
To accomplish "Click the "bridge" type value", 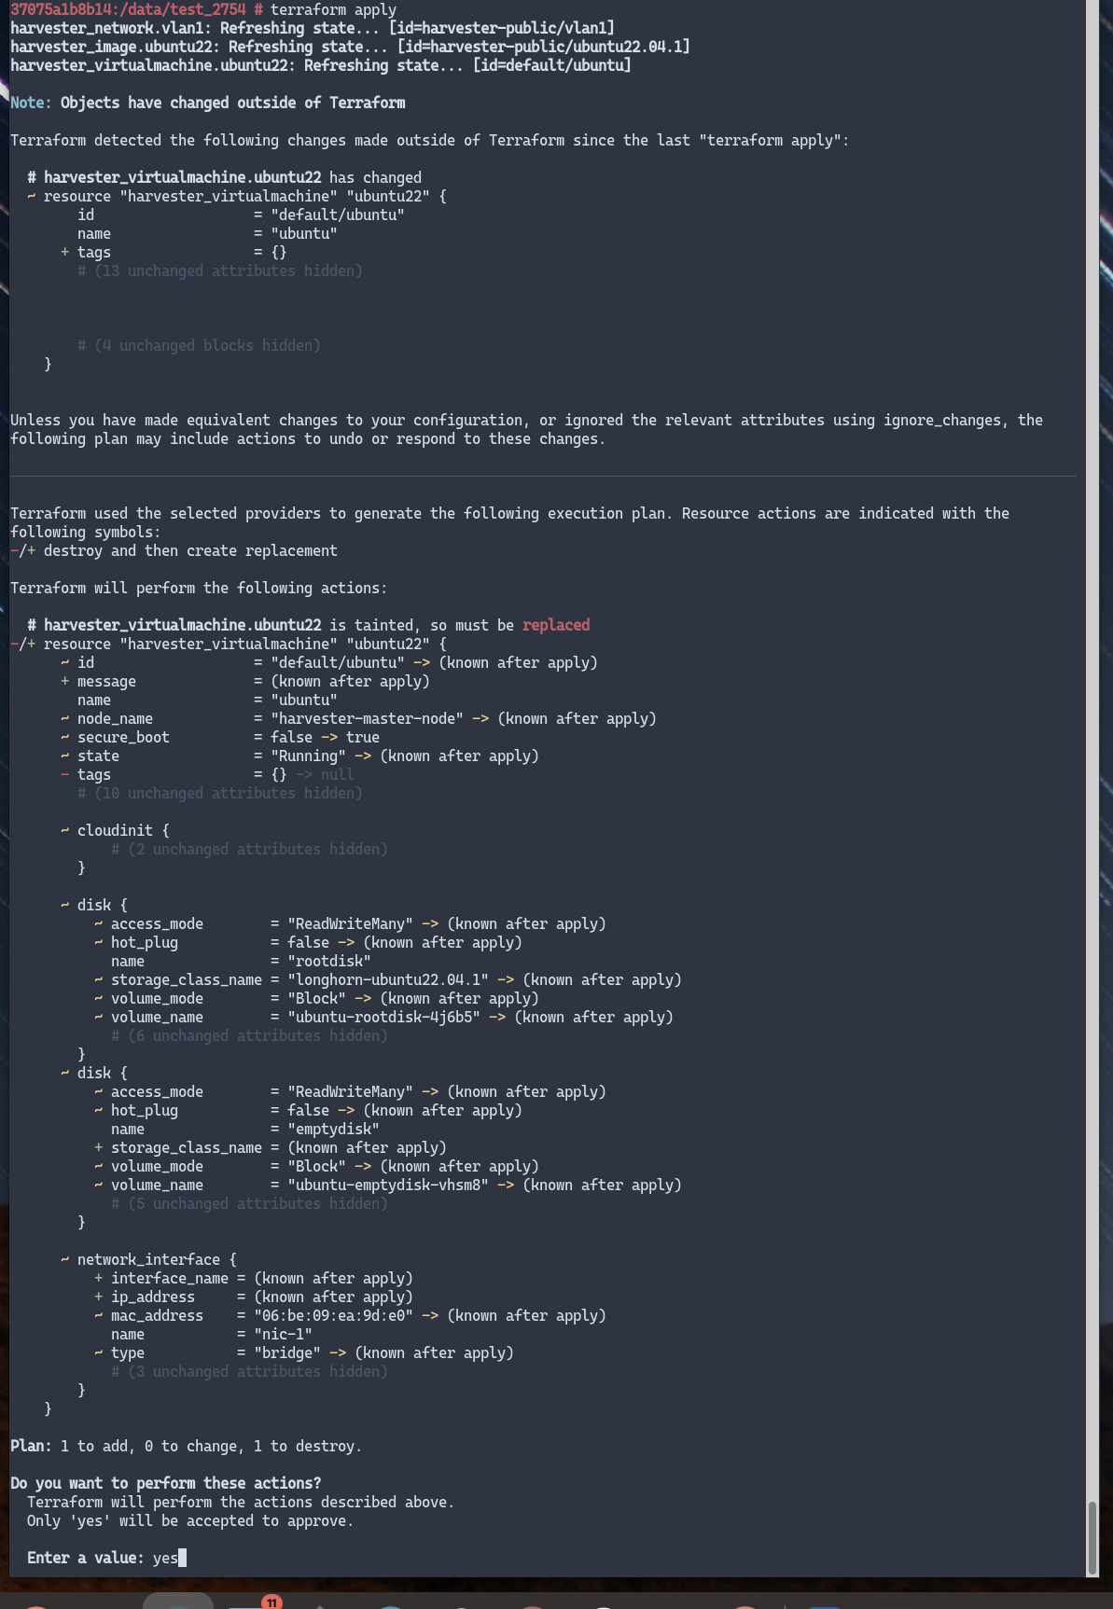I will [x=287, y=1352].
